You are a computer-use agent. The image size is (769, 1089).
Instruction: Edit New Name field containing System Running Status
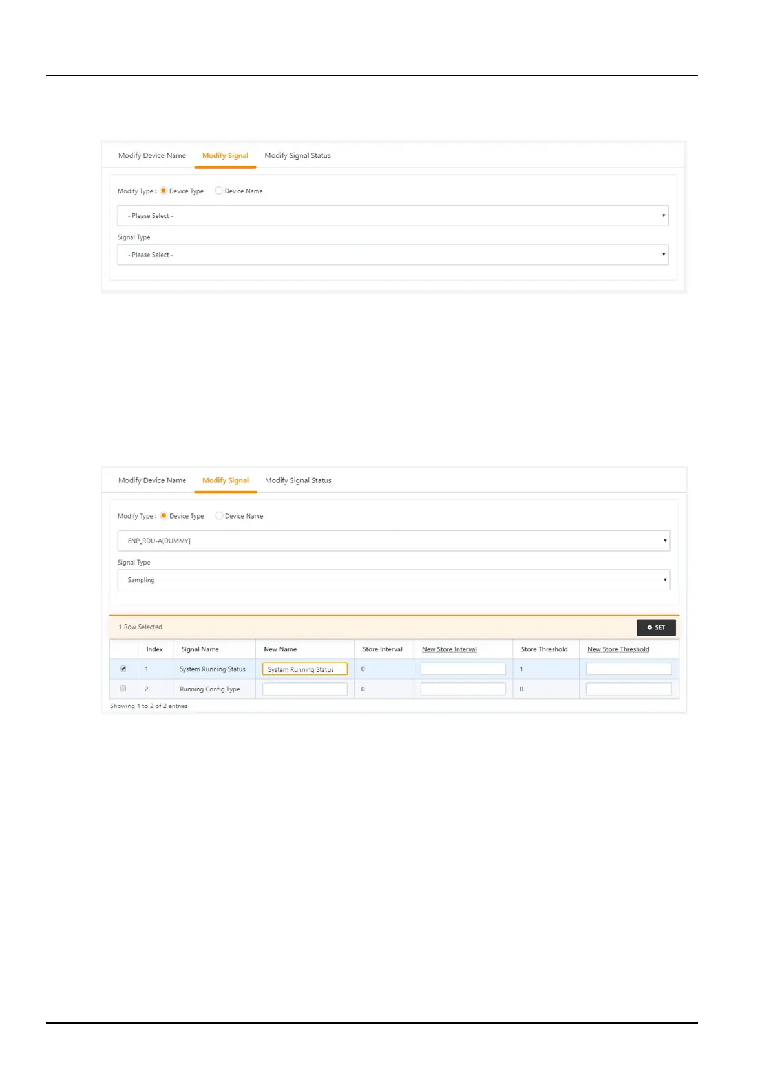coord(305,669)
